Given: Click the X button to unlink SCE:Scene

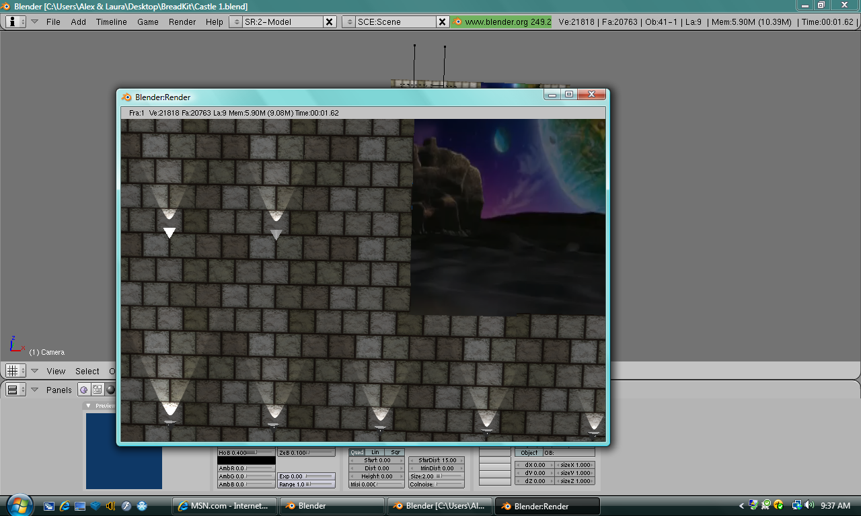Looking at the screenshot, I should [442, 21].
